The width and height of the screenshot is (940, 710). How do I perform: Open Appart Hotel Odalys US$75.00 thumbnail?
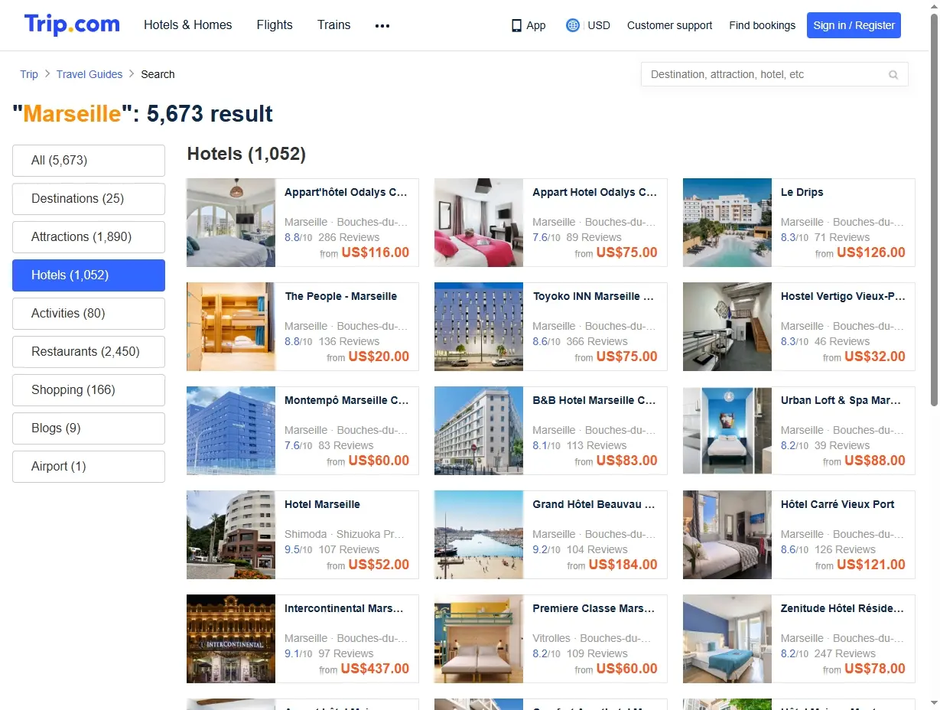(479, 223)
